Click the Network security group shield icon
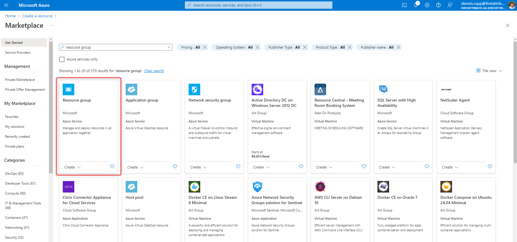The height and width of the screenshot is (242, 517). (194, 89)
